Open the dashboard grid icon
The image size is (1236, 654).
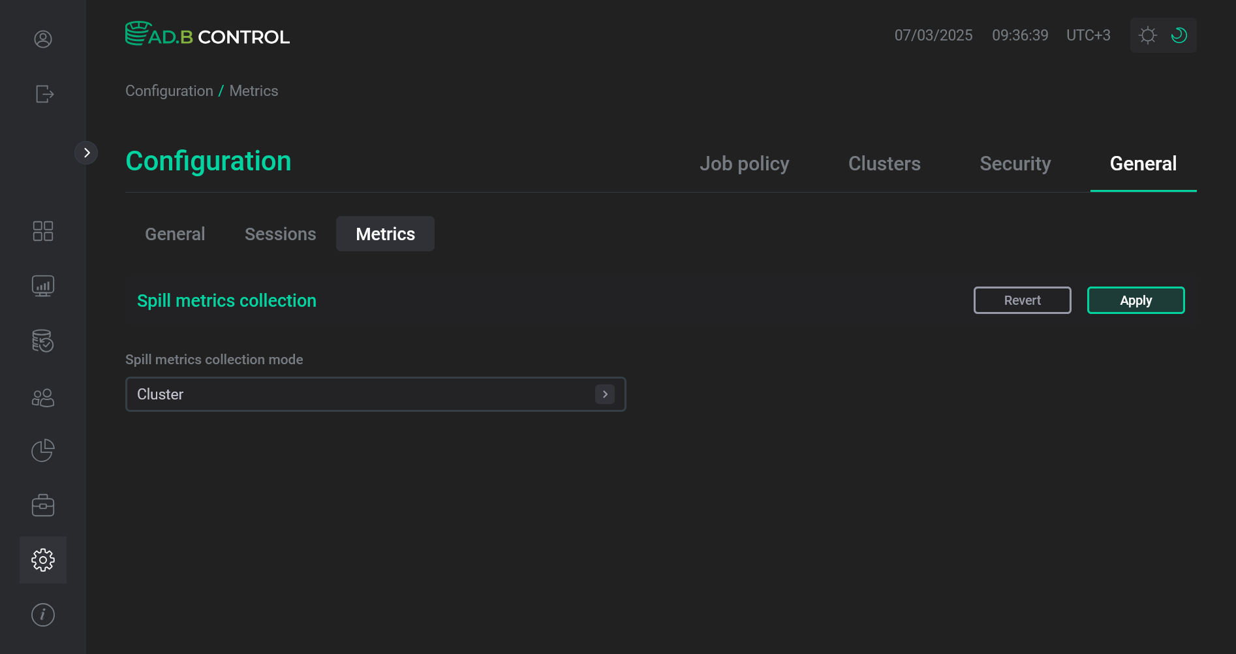(42, 230)
